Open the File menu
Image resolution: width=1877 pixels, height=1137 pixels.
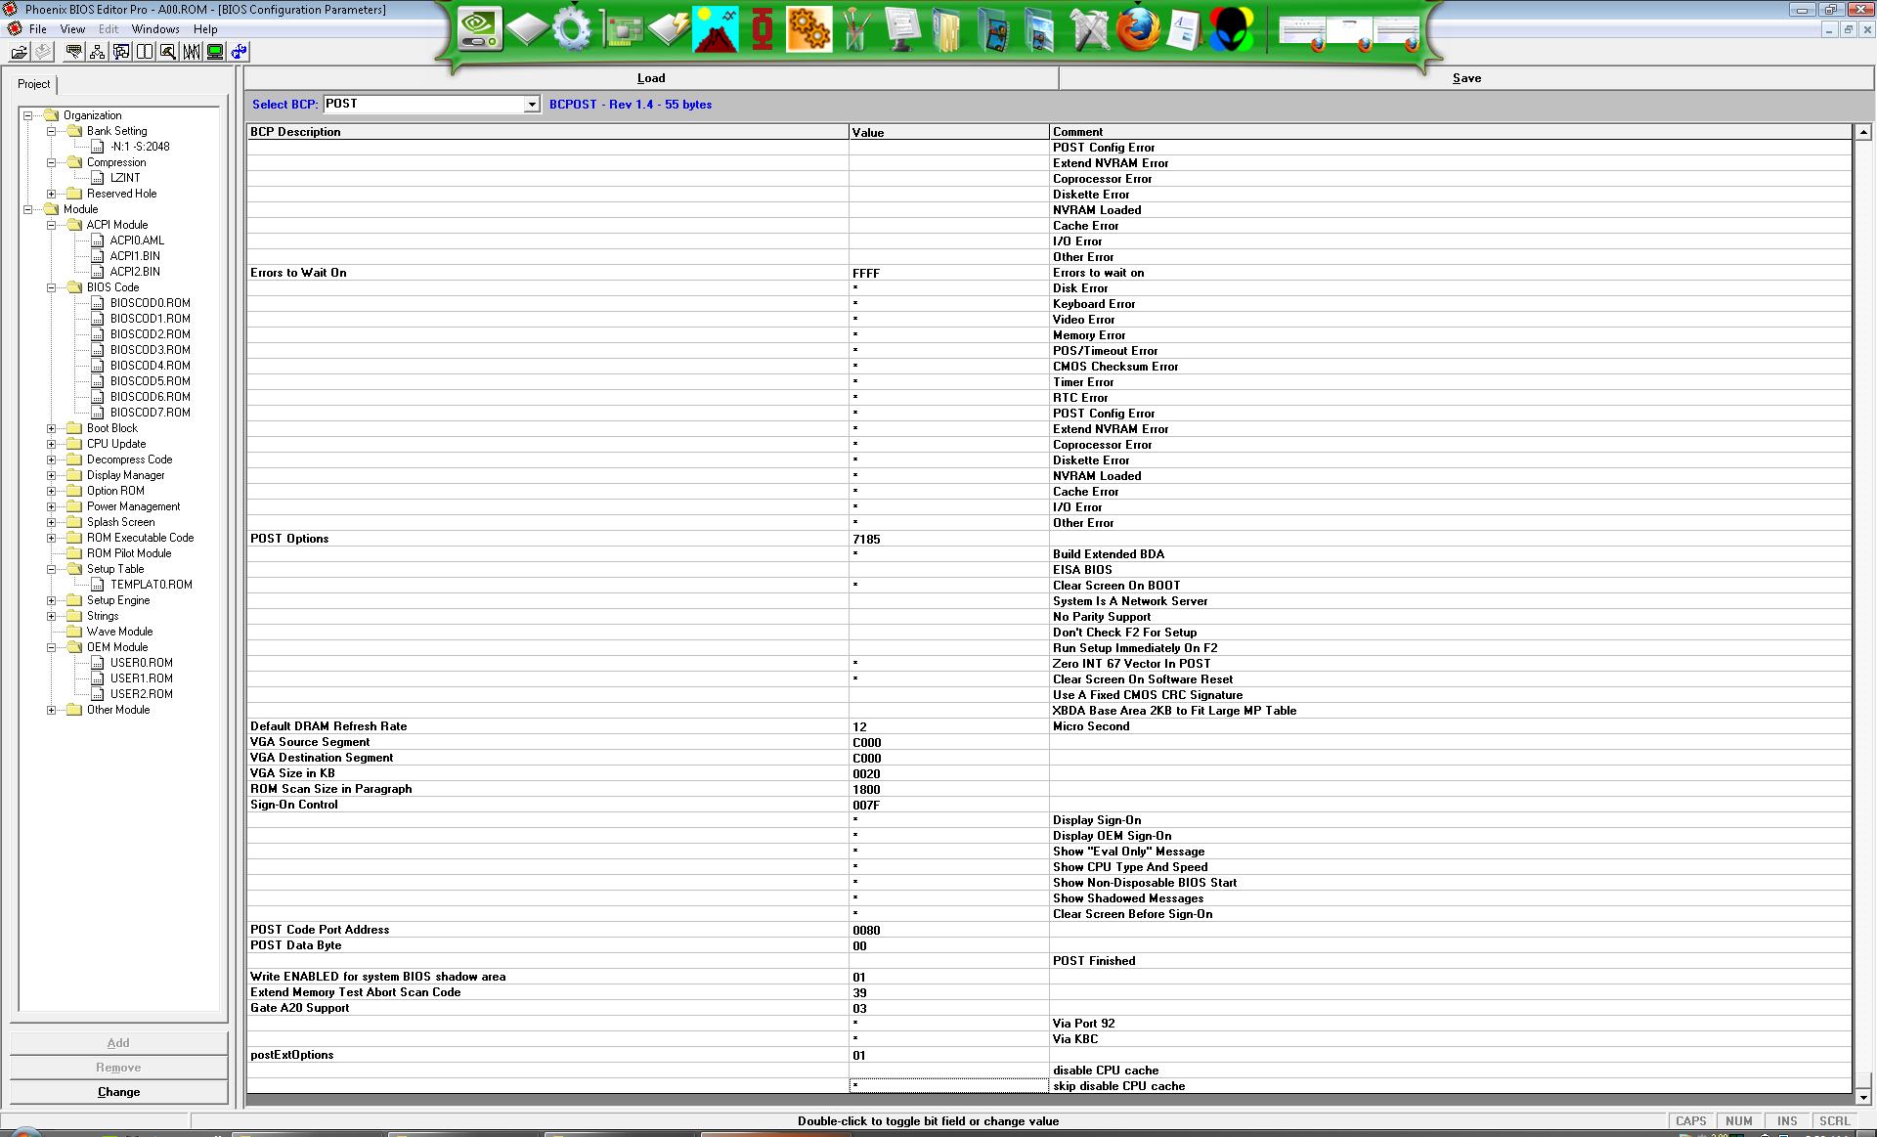click(x=38, y=29)
